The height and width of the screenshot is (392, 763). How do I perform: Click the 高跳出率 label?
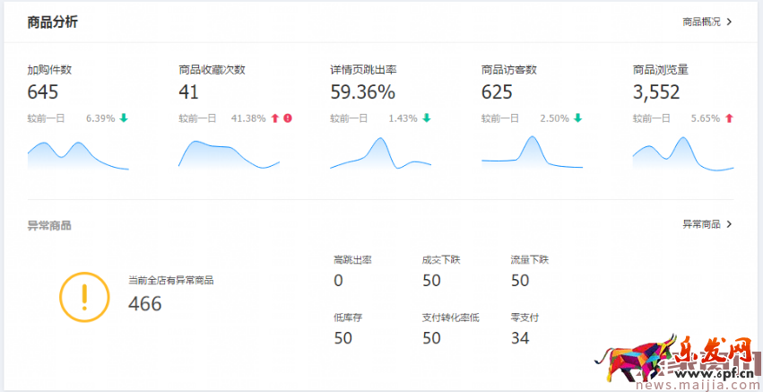point(352,260)
